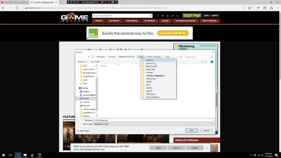Dismiss the download notification bar
This screenshot has width=281, height=158.
pos(207,148)
